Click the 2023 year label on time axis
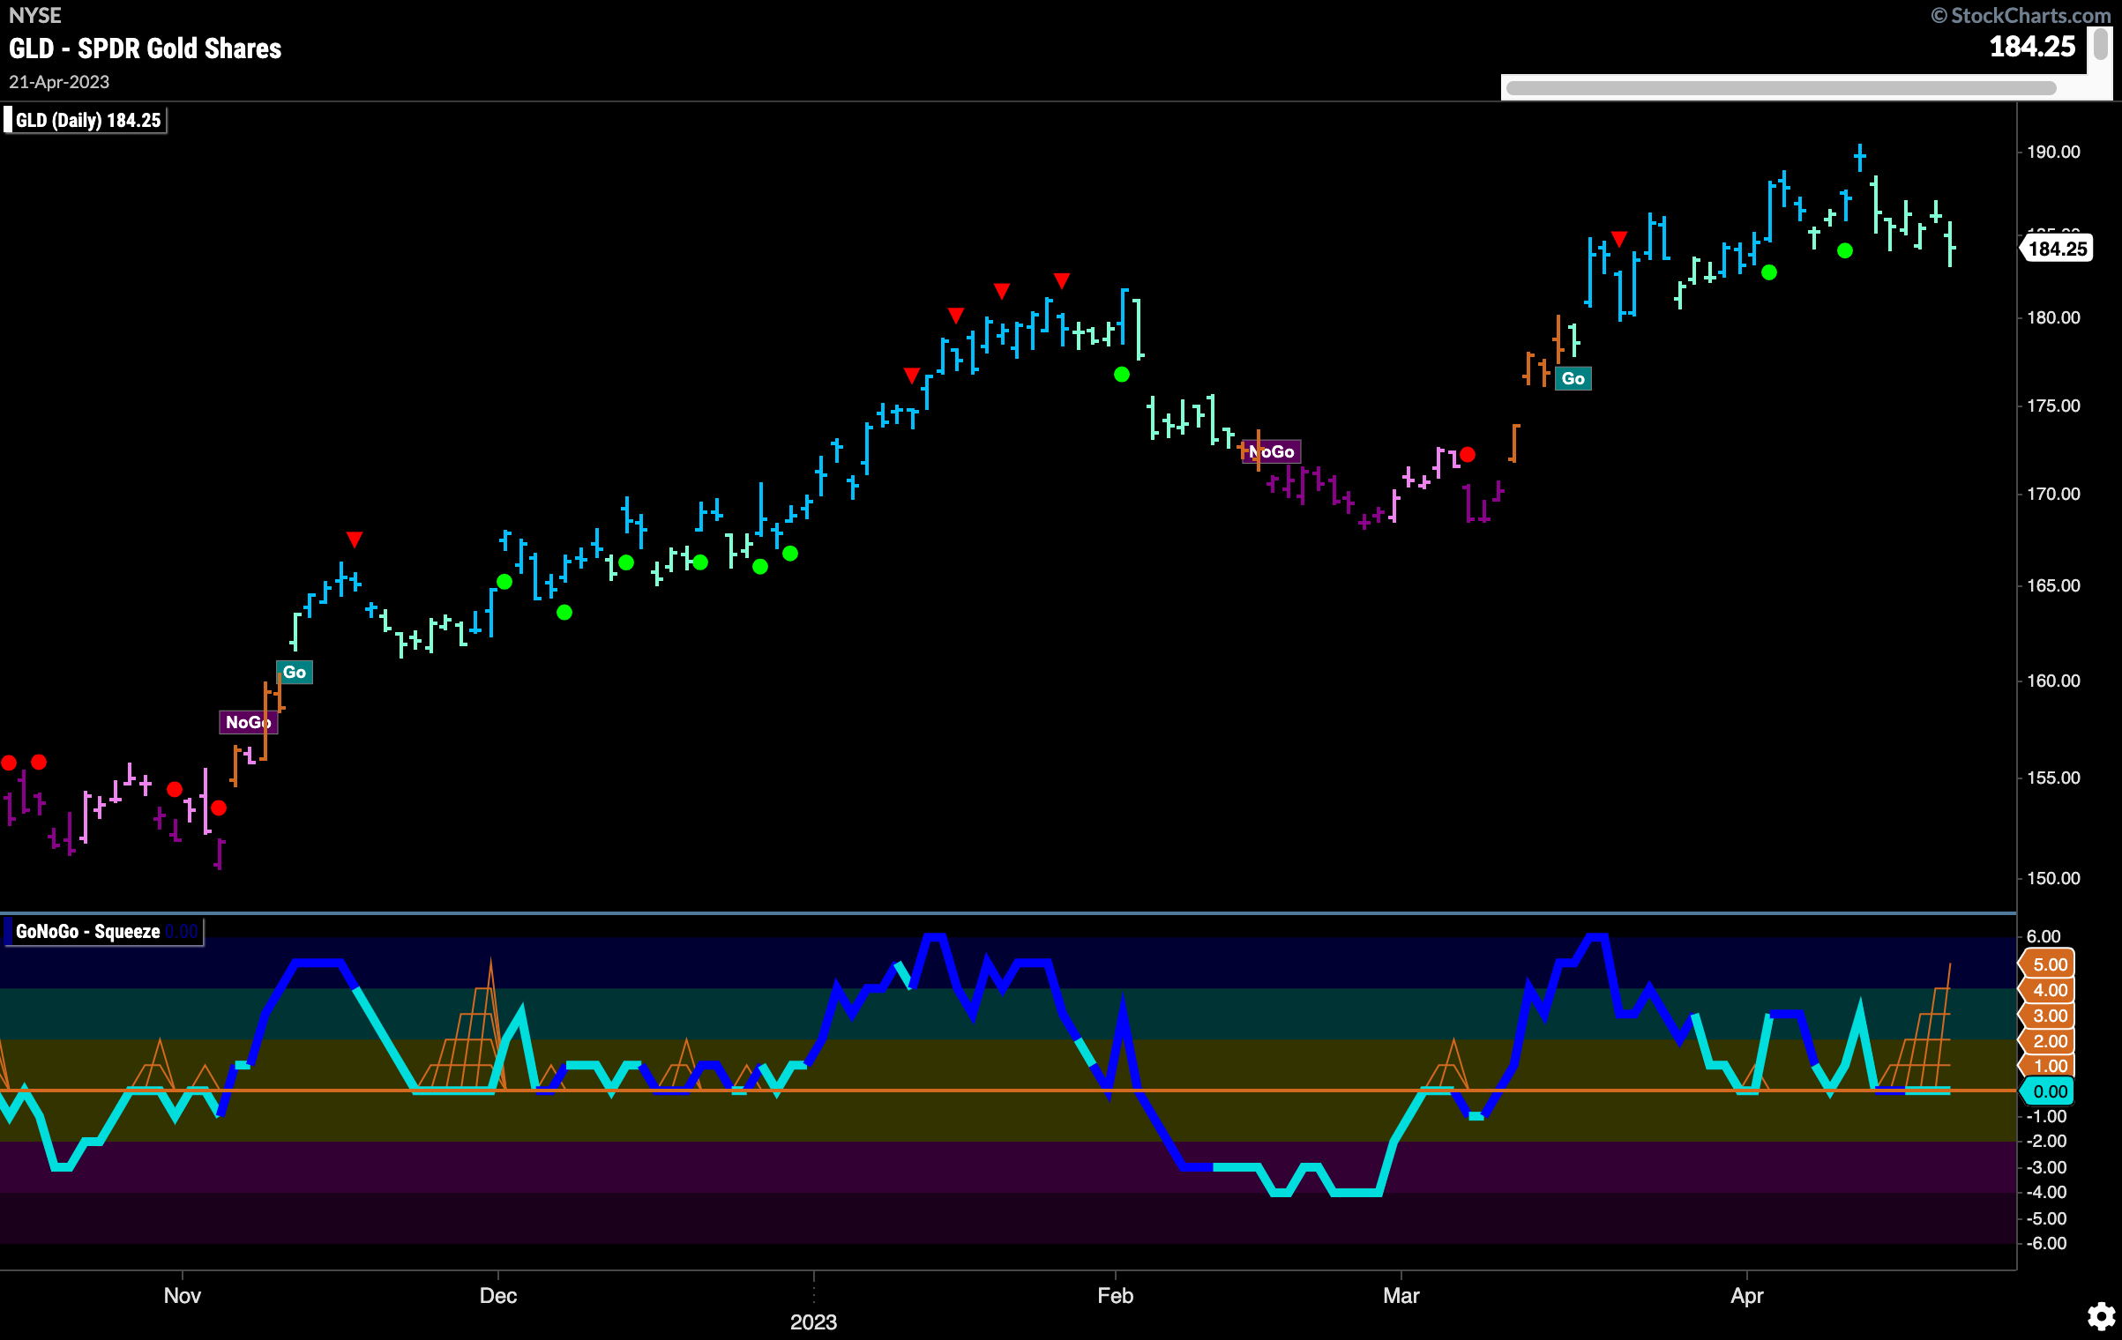Viewport: 2122px width, 1340px height. click(813, 1322)
